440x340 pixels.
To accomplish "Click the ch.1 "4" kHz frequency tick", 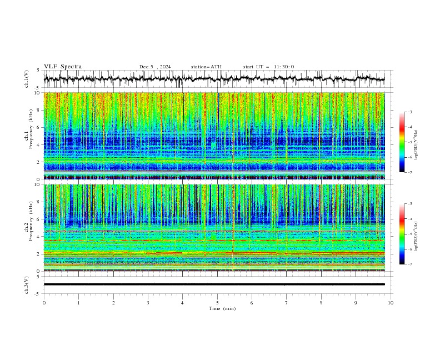I will point(39,145).
